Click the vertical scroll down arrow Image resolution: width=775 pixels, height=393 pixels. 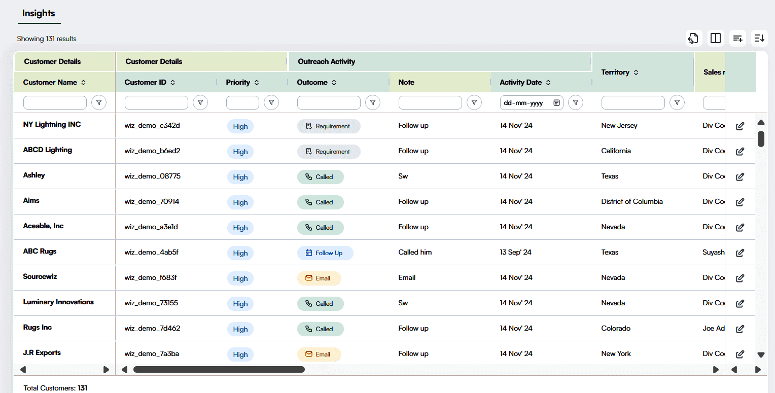coord(761,355)
